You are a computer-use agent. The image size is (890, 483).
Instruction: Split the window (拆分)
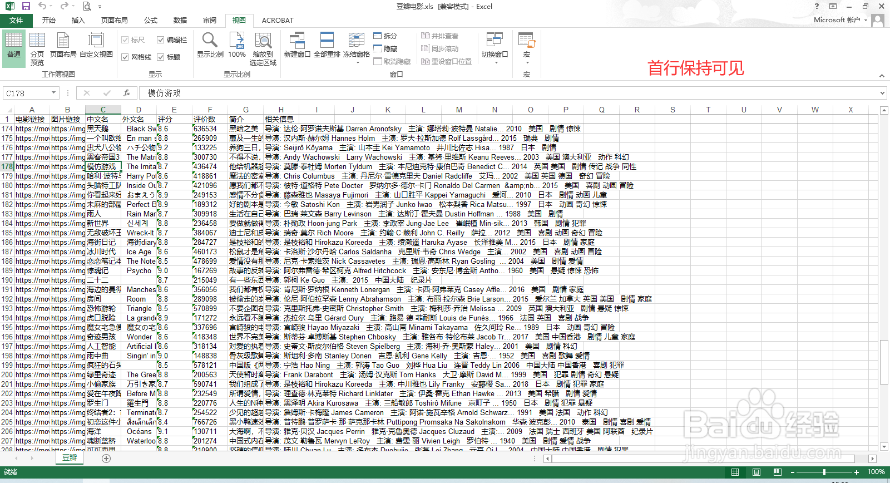pos(385,36)
